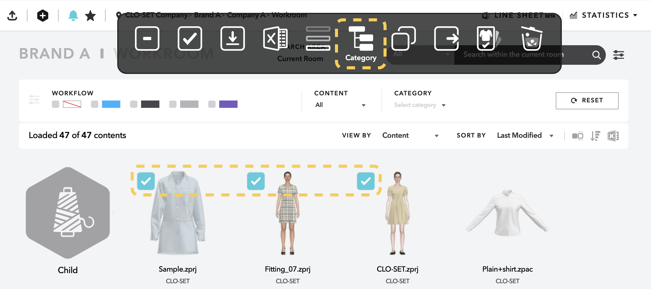Click the star favorites icon
This screenshot has height=289, width=651.
[x=90, y=15]
